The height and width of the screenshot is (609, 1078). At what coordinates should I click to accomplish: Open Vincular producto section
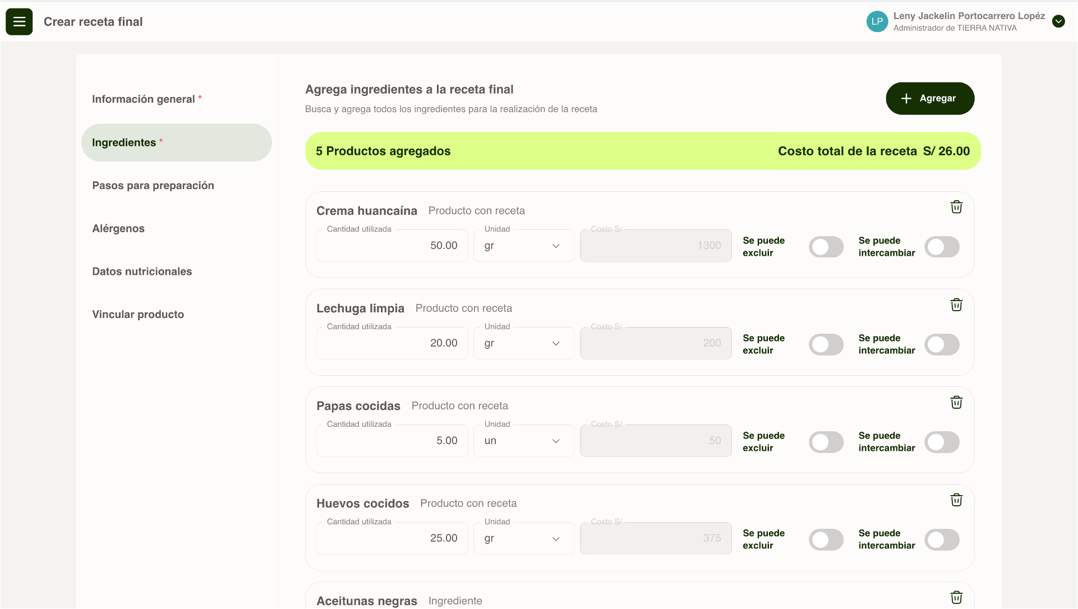coord(138,315)
